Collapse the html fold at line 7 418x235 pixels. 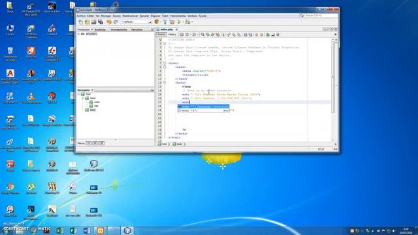point(165,63)
